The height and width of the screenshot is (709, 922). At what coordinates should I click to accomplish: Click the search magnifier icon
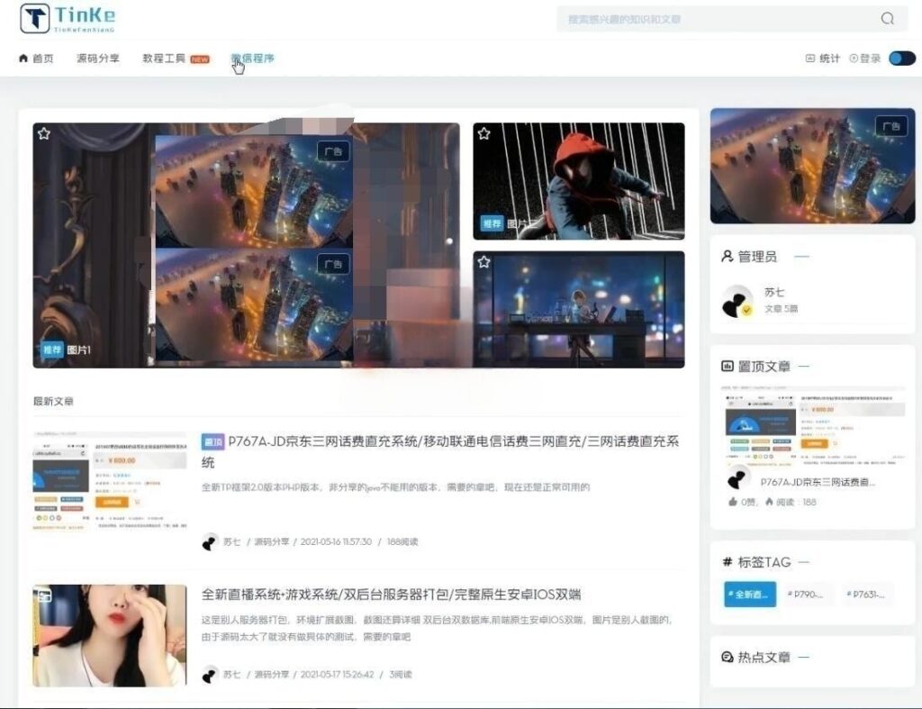(x=887, y=19)
